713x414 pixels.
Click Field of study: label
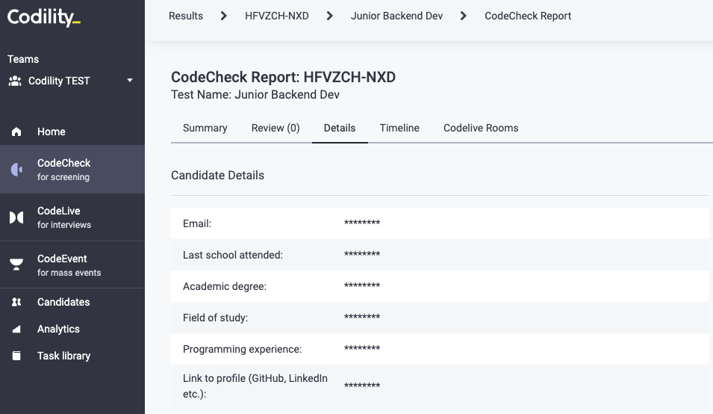tap(215, 318)
